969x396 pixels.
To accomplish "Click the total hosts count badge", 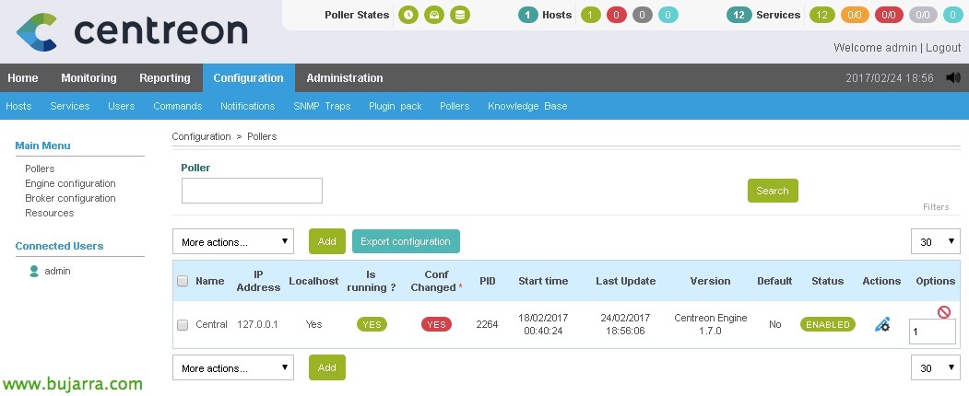I will (x=527, y=15).
